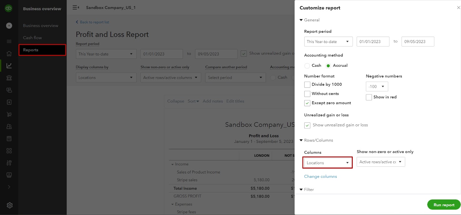Screen dimensions: 461x215
Task: Click Add notes in the report toolbar
Action: point(213,101)
